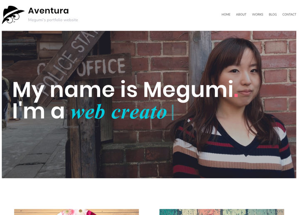Go to the HOME menu item
Image resolution: width=299 pixels, height=215 pixels.
[226, 15]
